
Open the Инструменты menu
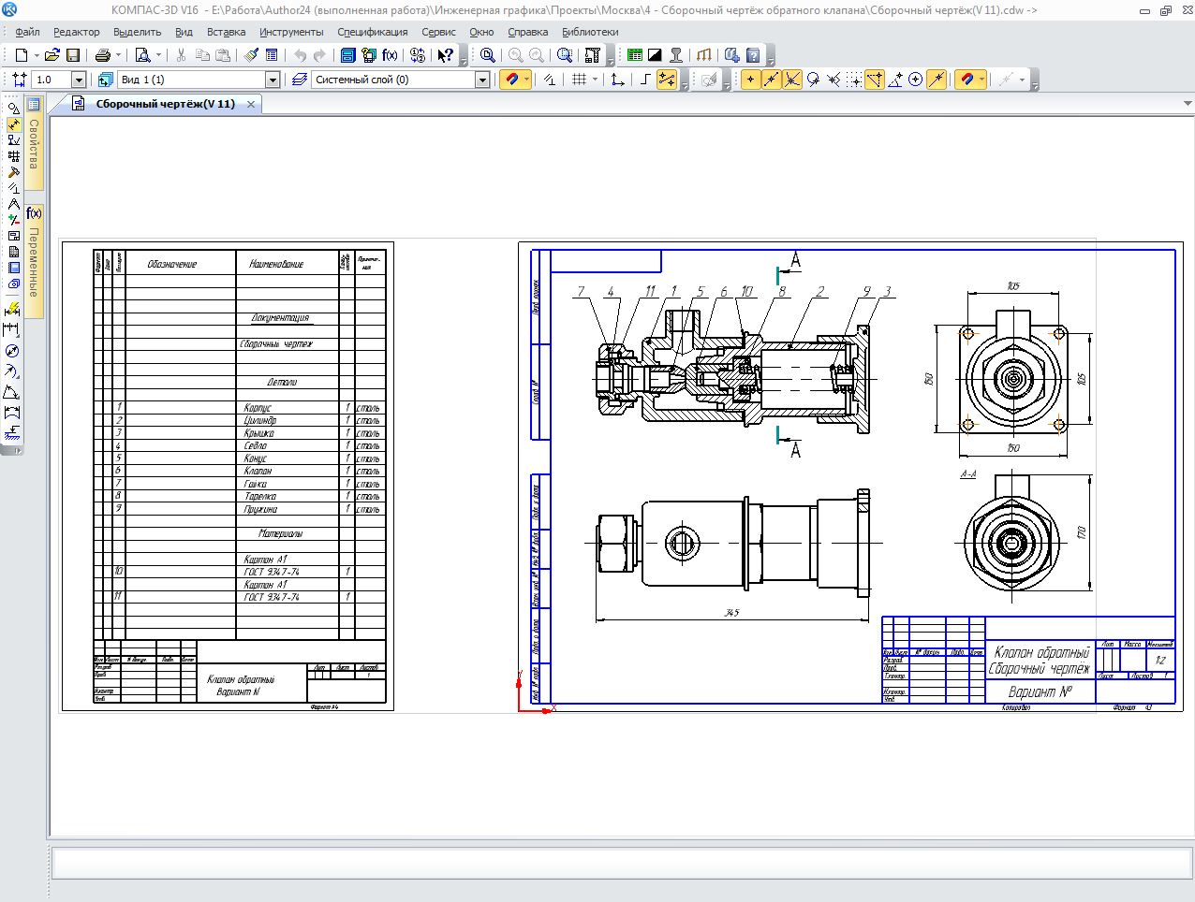(x=291, y=32)
